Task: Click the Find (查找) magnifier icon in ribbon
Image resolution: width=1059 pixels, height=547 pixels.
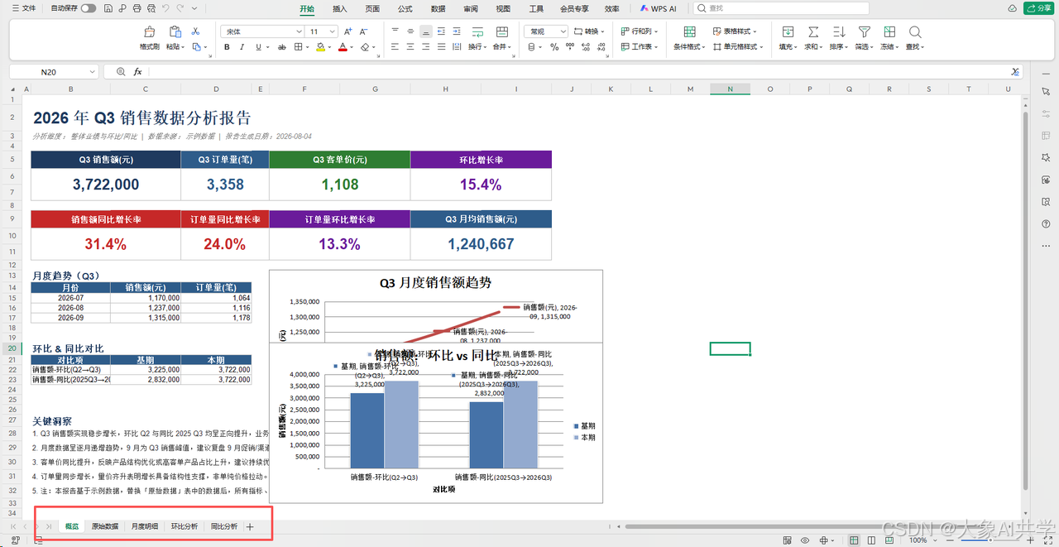Action: [x=915, y=31]
